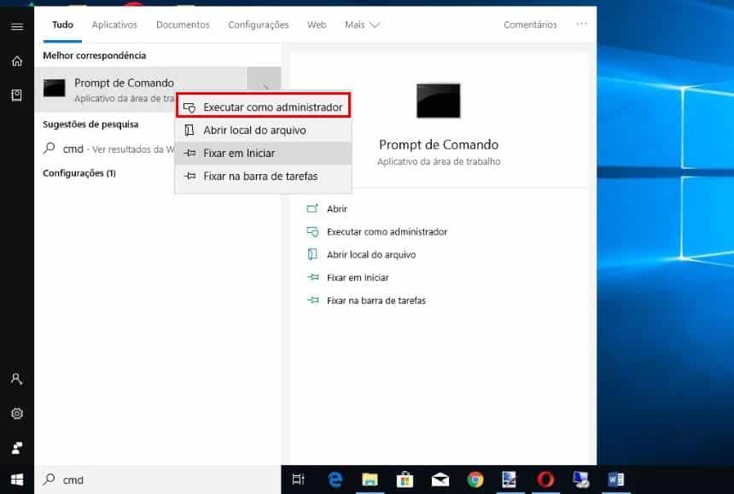Select the cmd web search suggestion
The image size is (734, 494).
tap(108, 148)
